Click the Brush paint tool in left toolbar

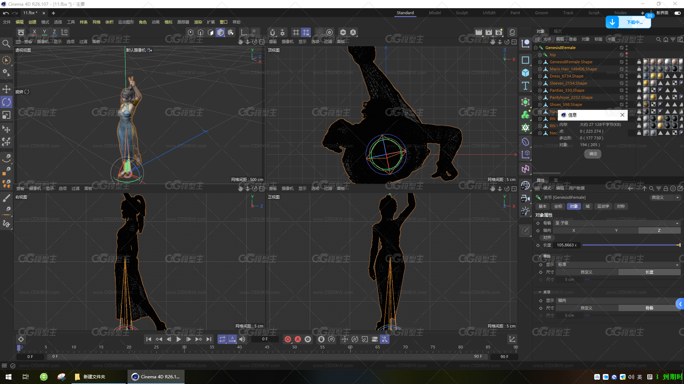(x=6, y=198)
